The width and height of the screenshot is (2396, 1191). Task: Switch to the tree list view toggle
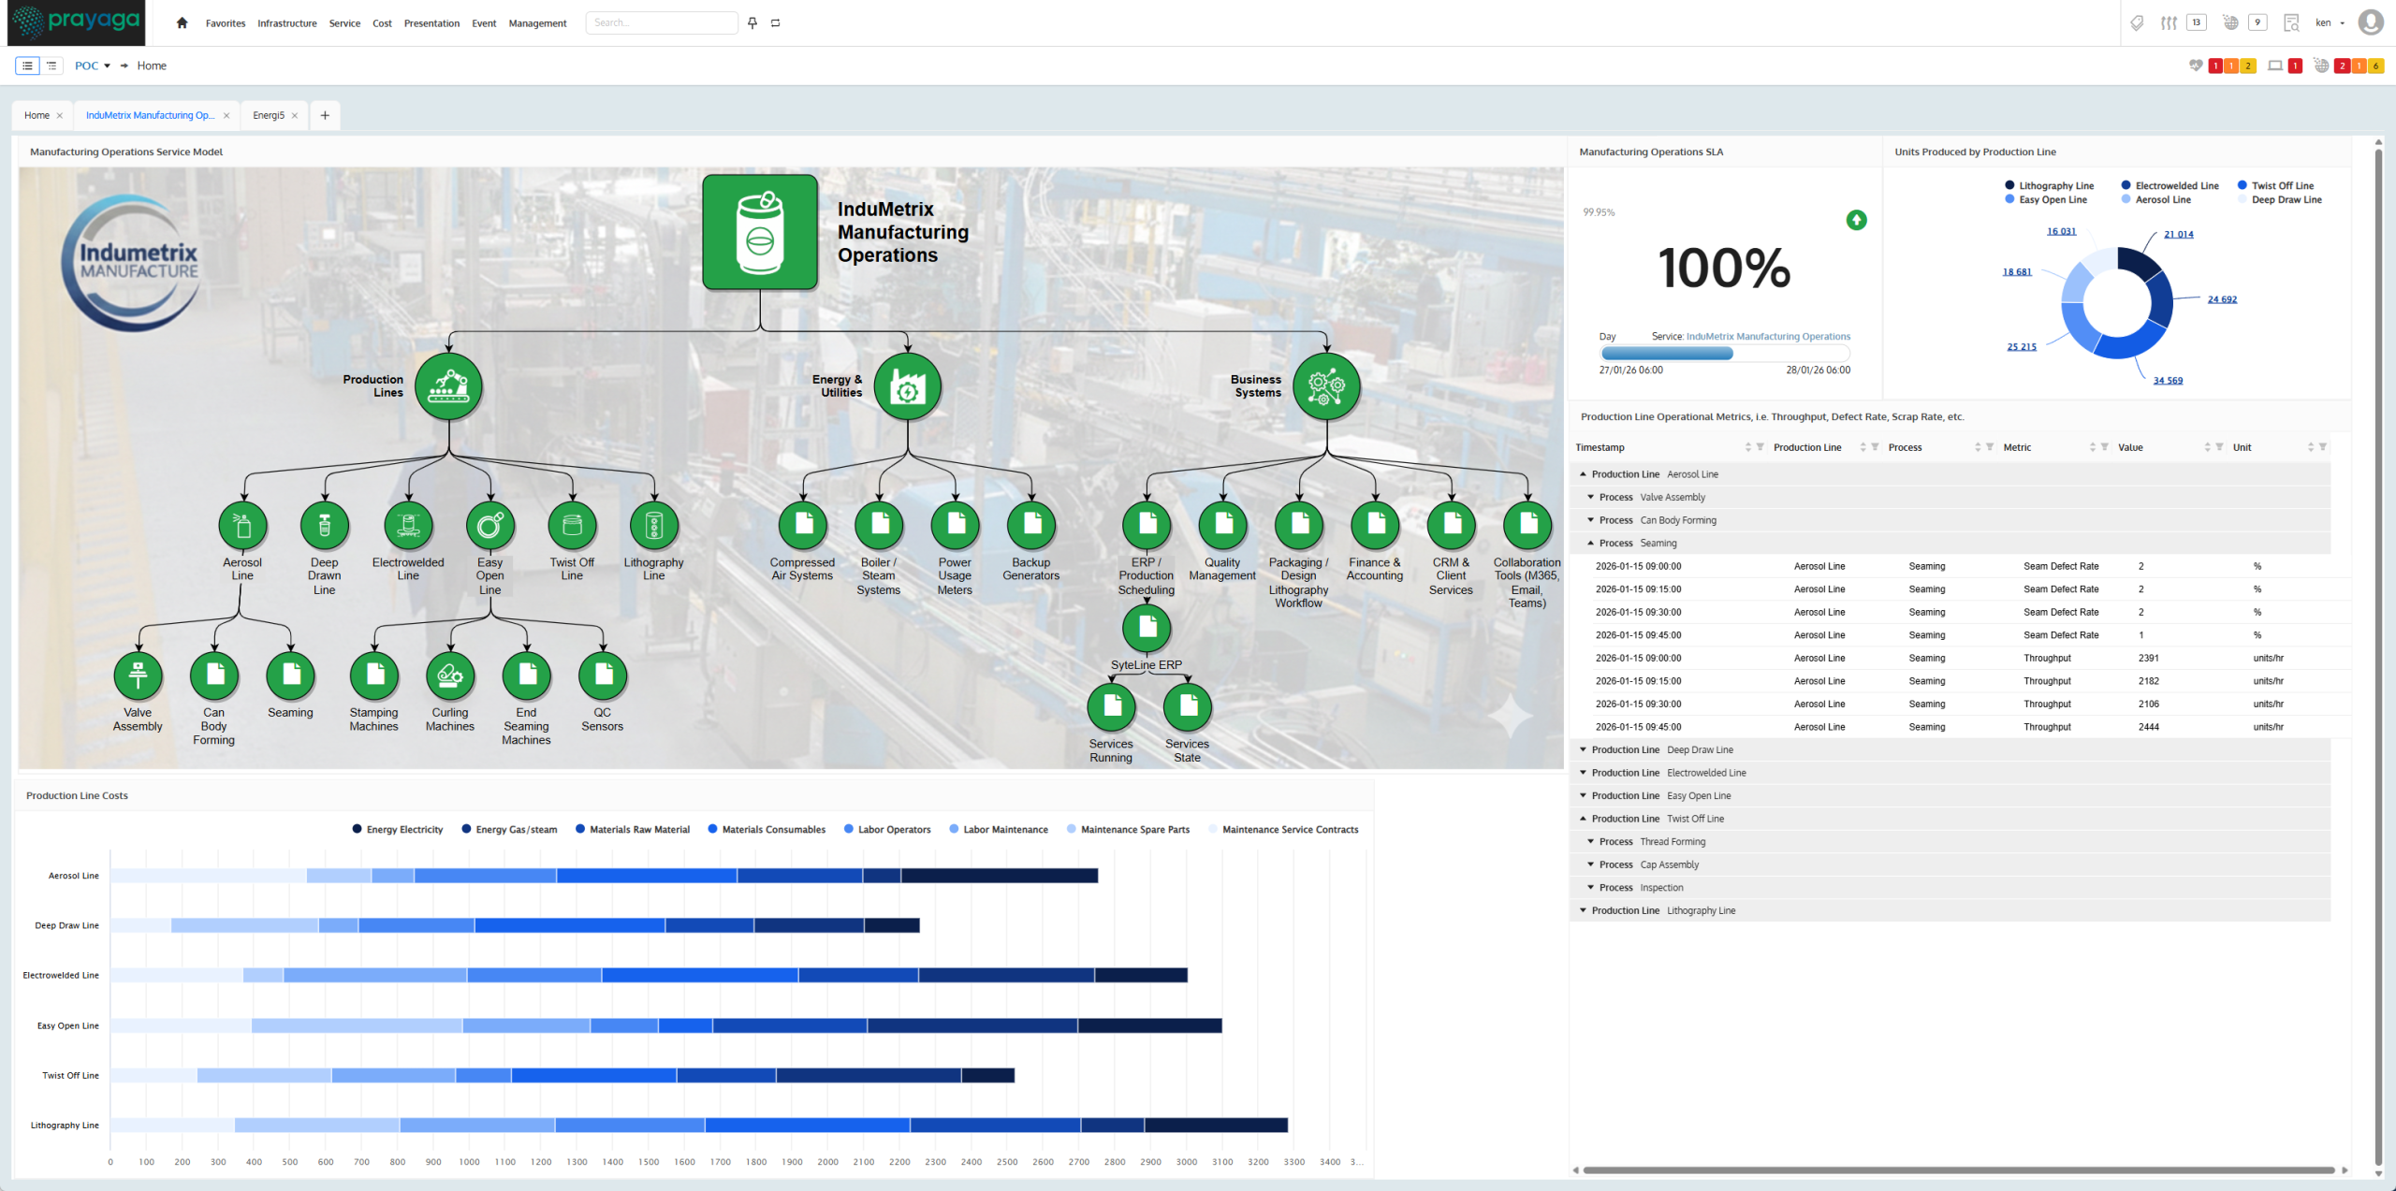(x=51, y=65)
